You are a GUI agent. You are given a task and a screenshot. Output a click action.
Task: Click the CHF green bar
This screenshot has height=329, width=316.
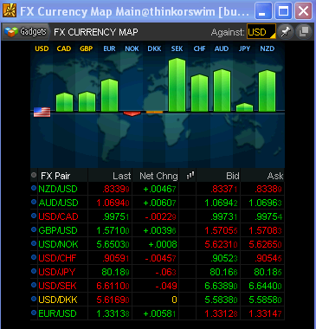pyautogui.click(x=199, y=93)
